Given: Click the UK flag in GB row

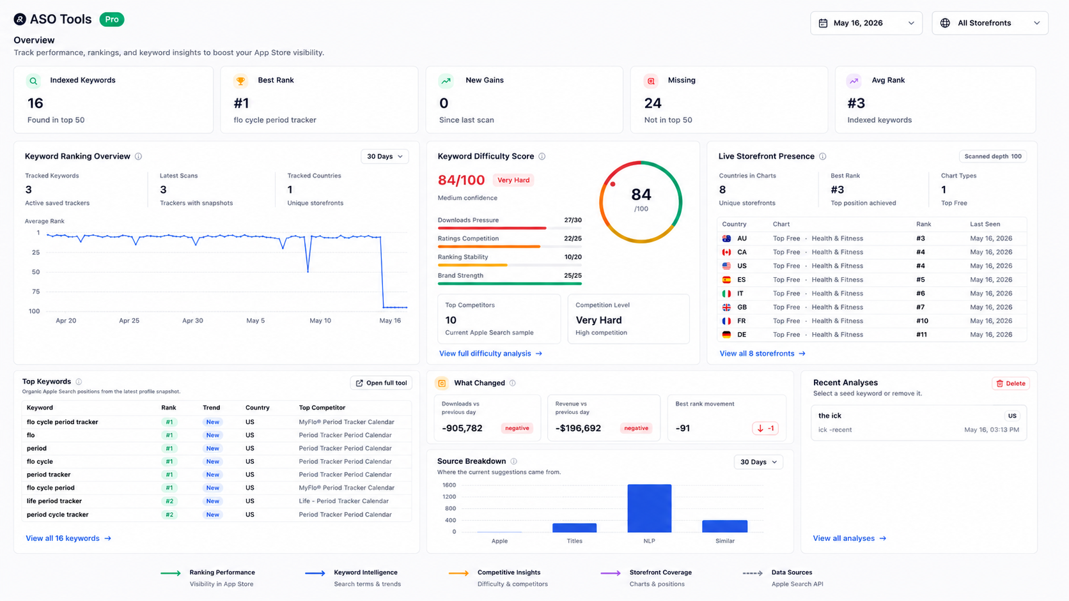Looking at the screenshot, I should coord(726,307).
